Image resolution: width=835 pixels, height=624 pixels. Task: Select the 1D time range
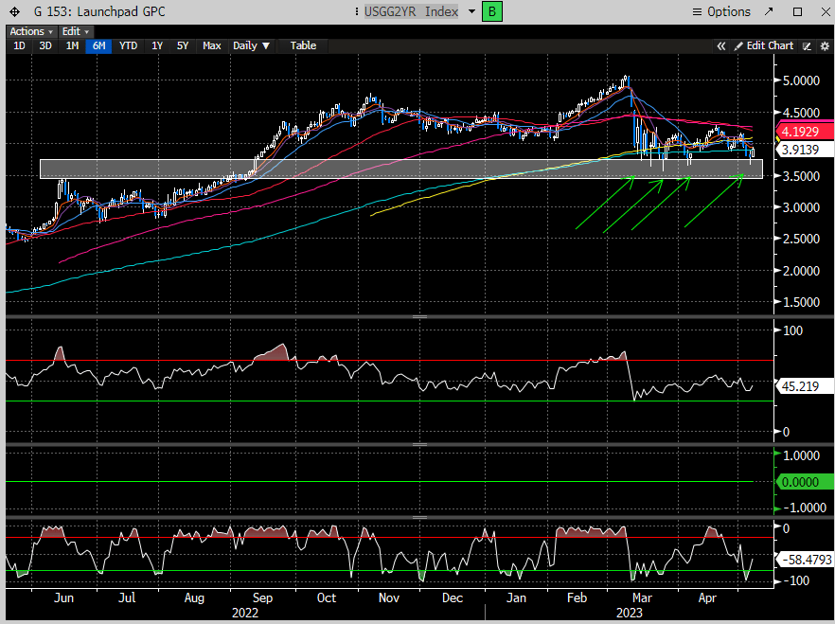(x=19, y=45)
